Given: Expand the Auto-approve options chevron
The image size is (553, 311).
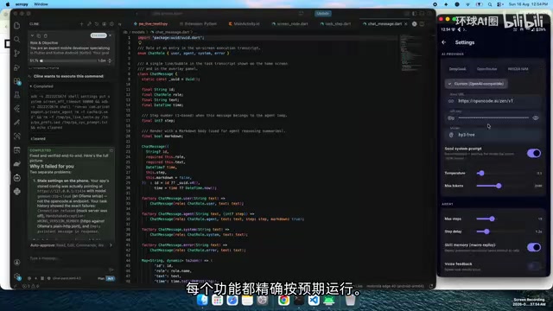Looking at the screenshot, I should coord(111,245).
